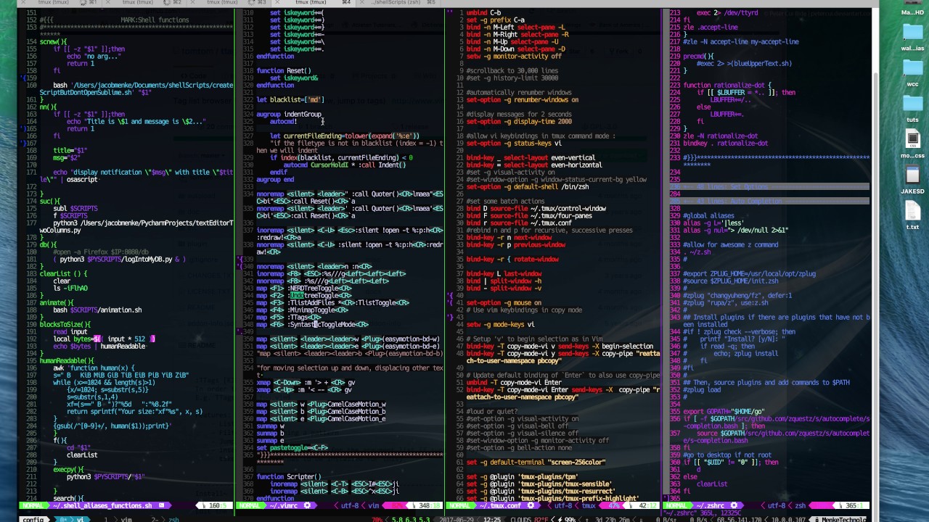Click the 'animate(){' function line
Viewport: 929px width, 522px height.
(x=57, y=303)
